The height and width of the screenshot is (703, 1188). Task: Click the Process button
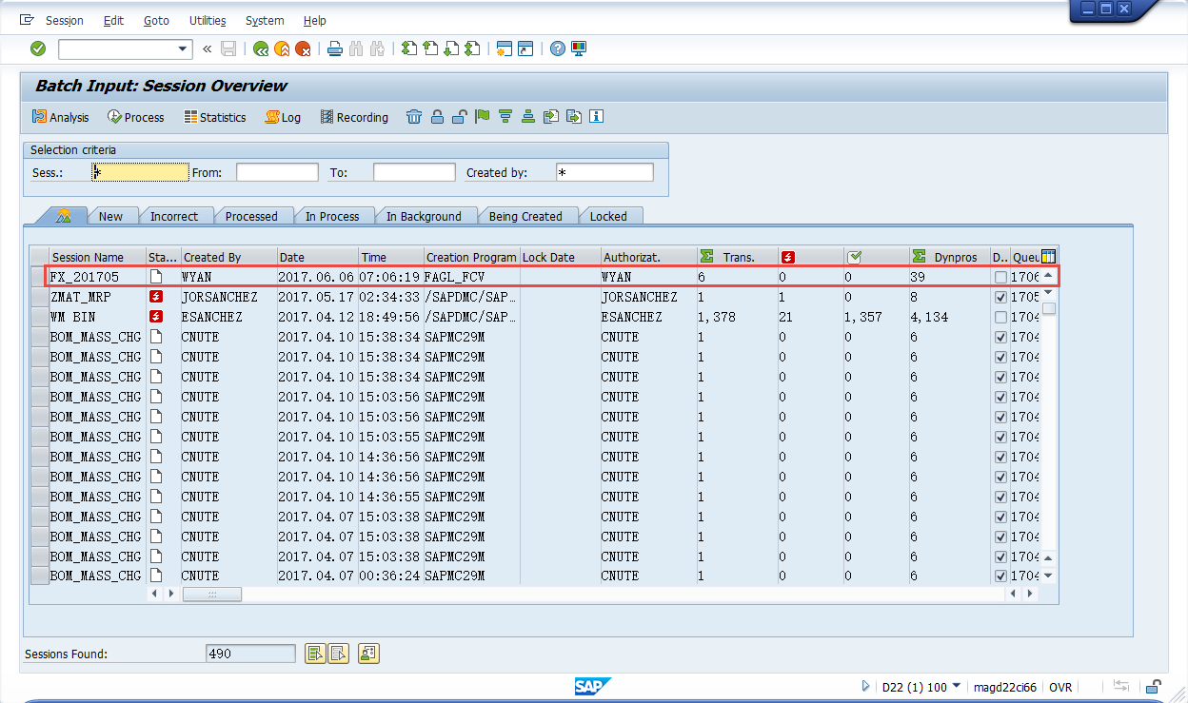click(135, 117)
